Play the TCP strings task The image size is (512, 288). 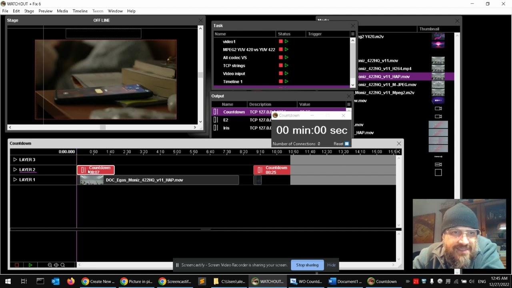[x=286, y=66]
